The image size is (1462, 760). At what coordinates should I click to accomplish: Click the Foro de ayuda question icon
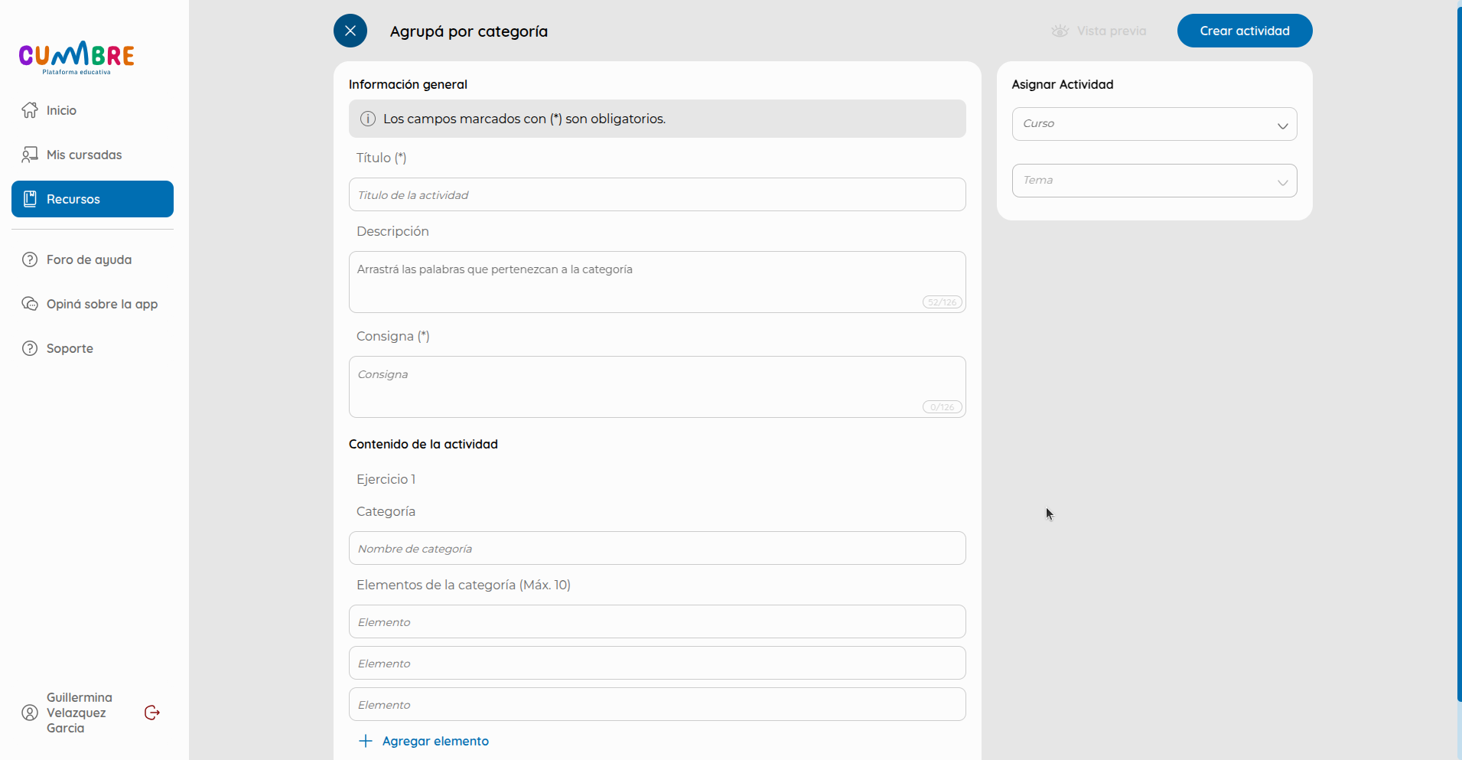[30, 259]
